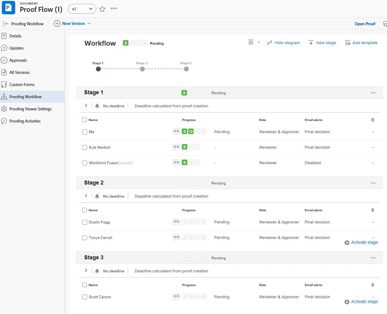This screenshot has width=387, height=314.
Task: Click the blue document icon
Action: (x=8, y=8)
